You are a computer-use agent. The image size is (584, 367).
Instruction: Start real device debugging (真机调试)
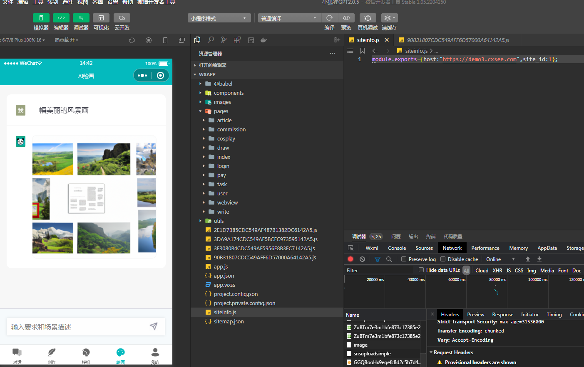[368, 18]
